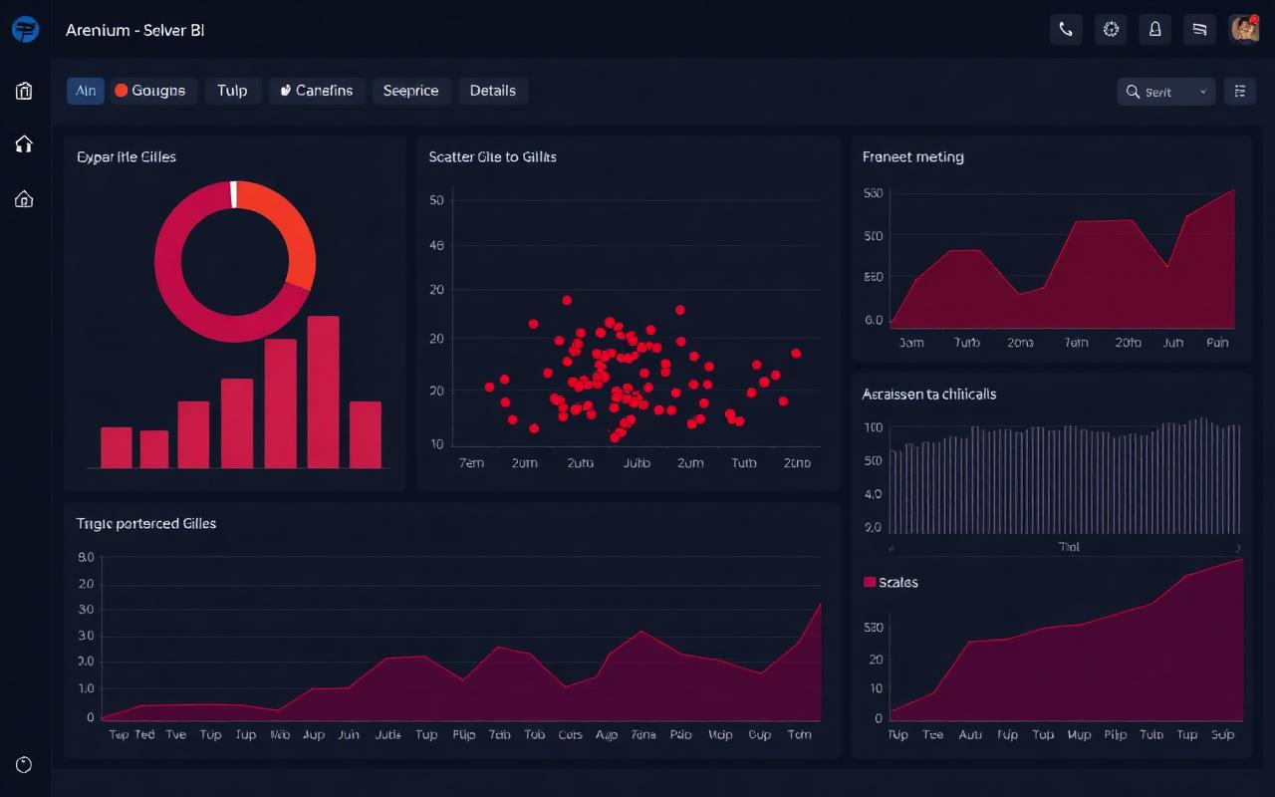
Task: Expand the search box dropdown arrow
Action: (x=1203, y=92)
